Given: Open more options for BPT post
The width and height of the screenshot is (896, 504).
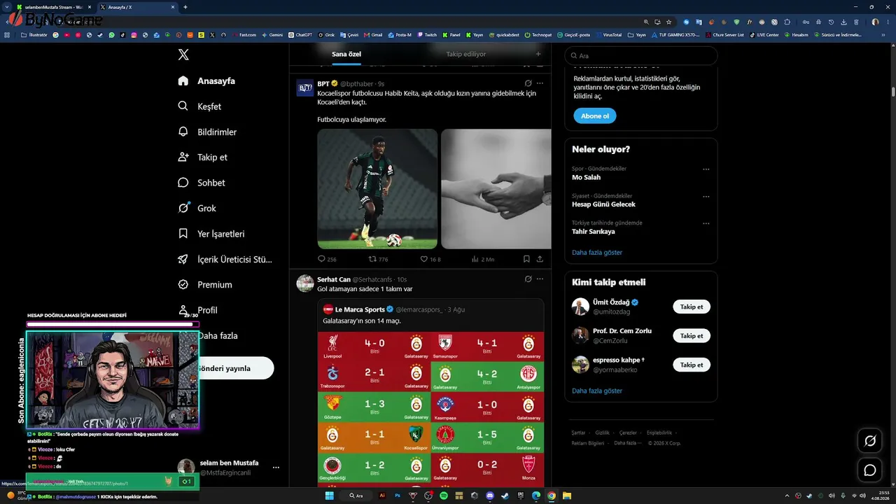Looking at the screenshot, I should [x=540, y=83].
